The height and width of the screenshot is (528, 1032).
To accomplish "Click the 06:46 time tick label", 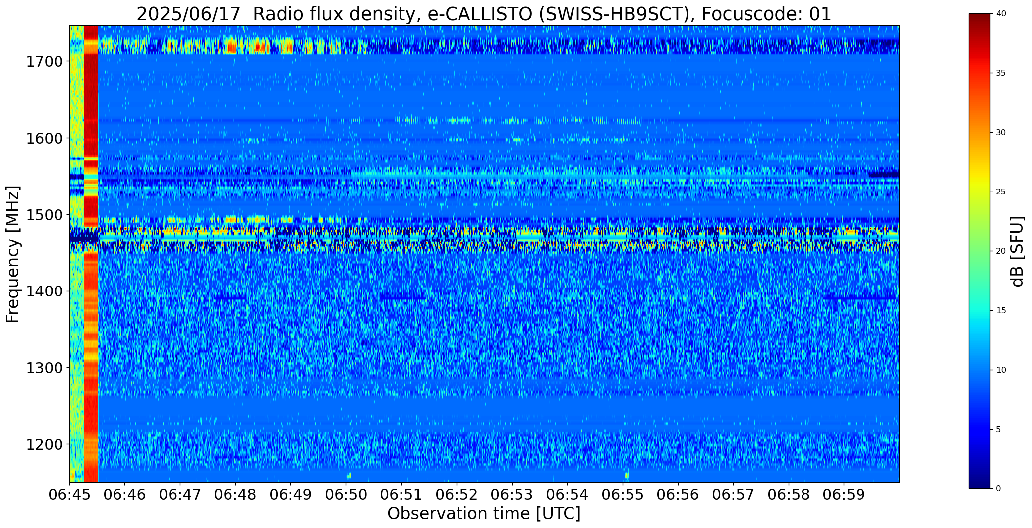I will coord(124,494).
